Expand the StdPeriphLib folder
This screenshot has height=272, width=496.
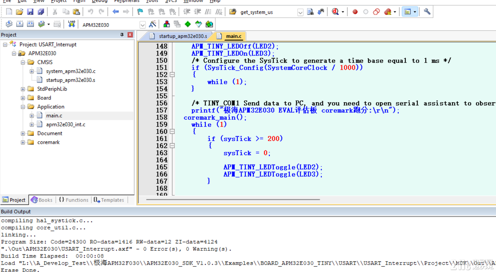(23, 89)
